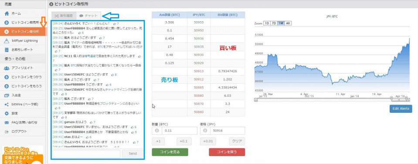This screenshot has height=164, width=418.
Task: Click the chart navigator right scroll arrow
Action: click(x=408, y=100)
